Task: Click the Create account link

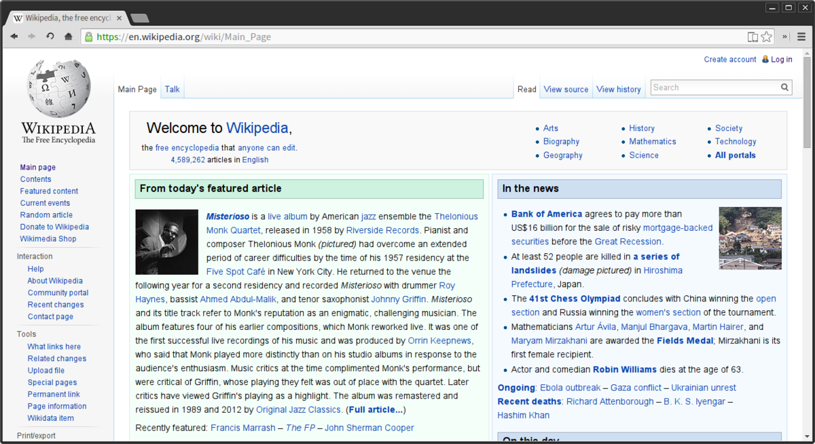Action: [x=729, y=59]
